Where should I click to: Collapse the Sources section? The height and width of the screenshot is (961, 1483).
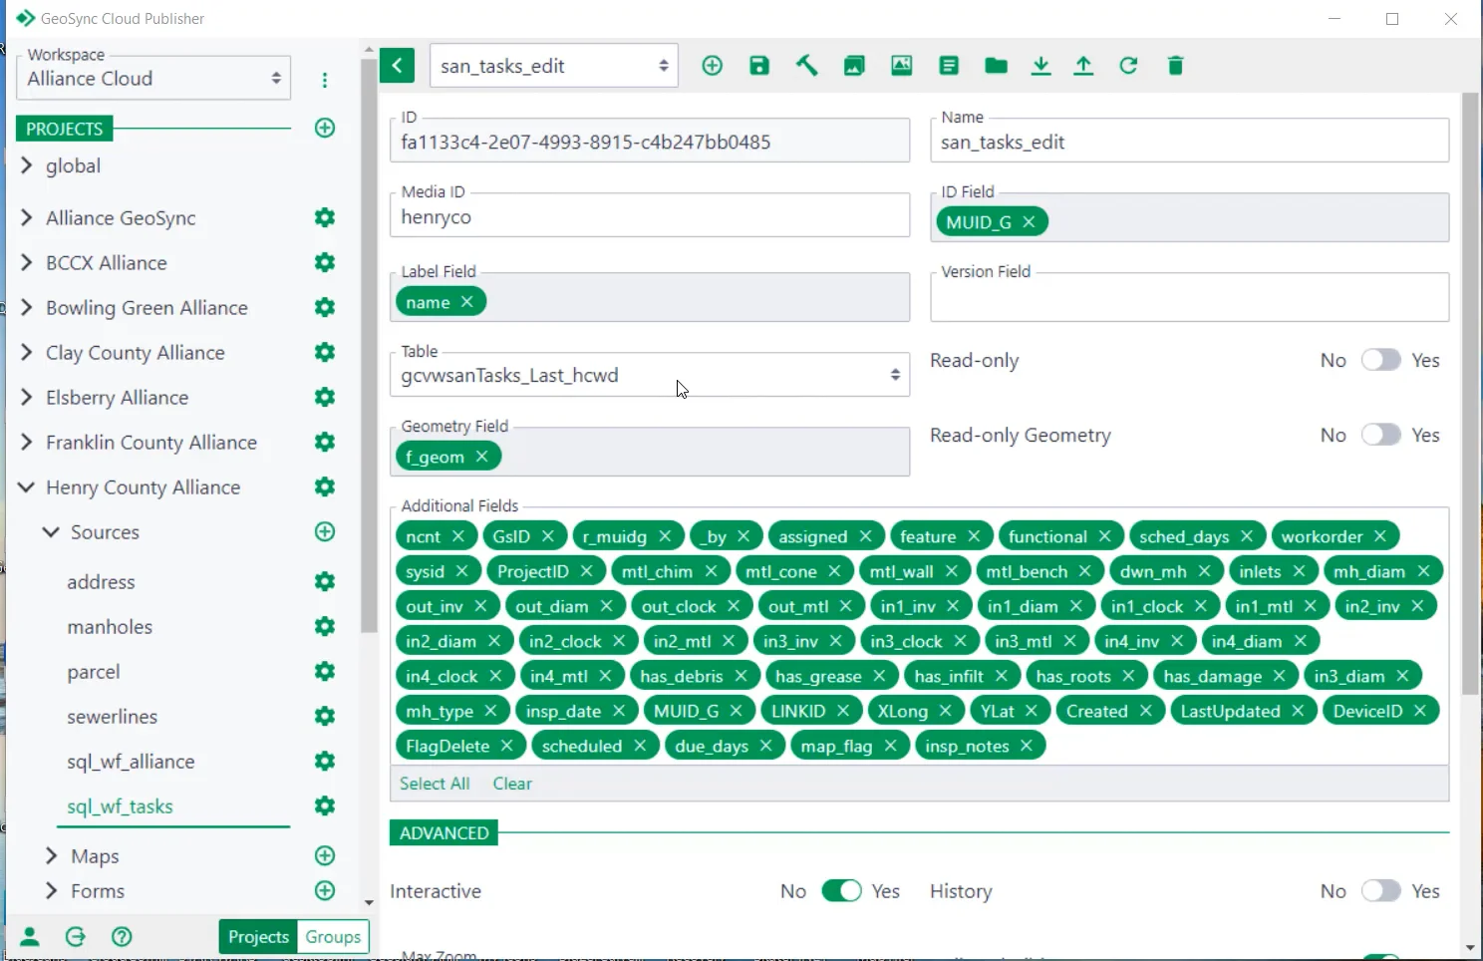point(51,531)
